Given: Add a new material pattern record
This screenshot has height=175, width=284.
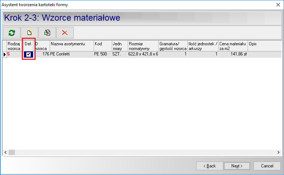Looking at the screenshot, I should click(29, 33).
